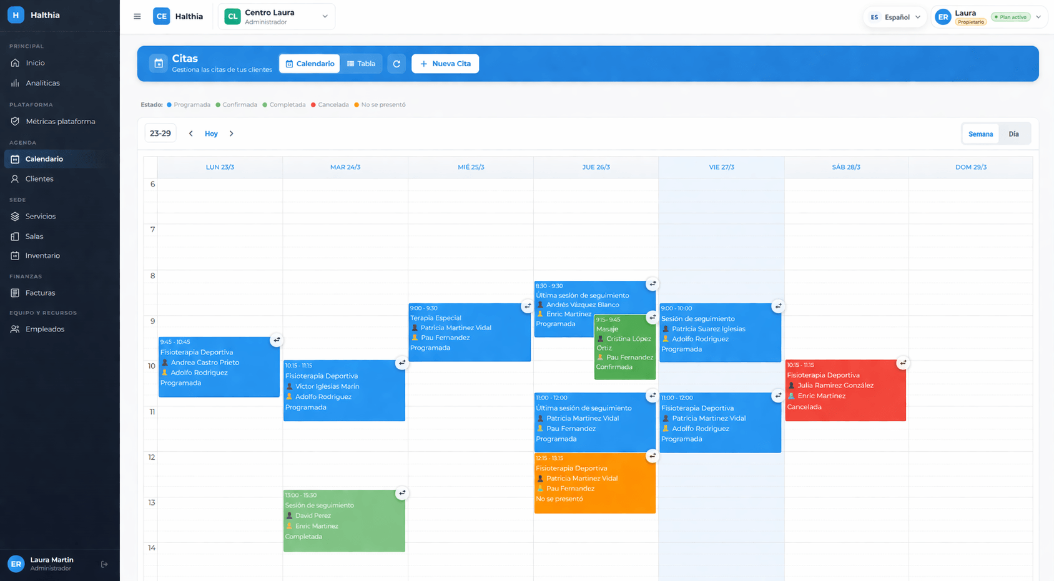Screen dimensions: 1054x581
Task: Refresh the appointments calendar
Action: [396, 63]
